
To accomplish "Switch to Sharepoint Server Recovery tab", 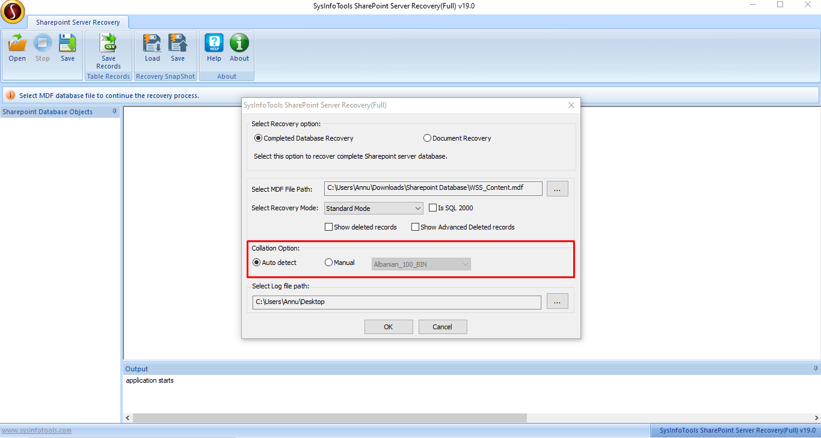I will [78, 22].
